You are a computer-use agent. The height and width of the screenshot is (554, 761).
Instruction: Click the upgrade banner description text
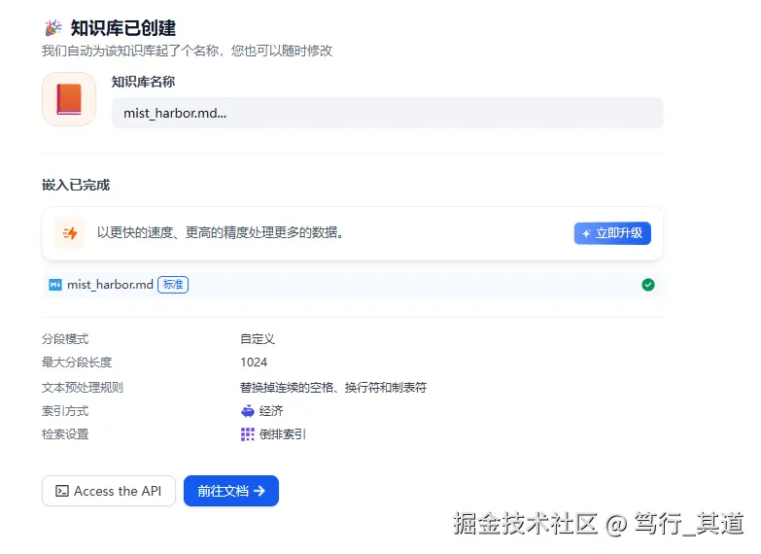click(x=221, y=233)
